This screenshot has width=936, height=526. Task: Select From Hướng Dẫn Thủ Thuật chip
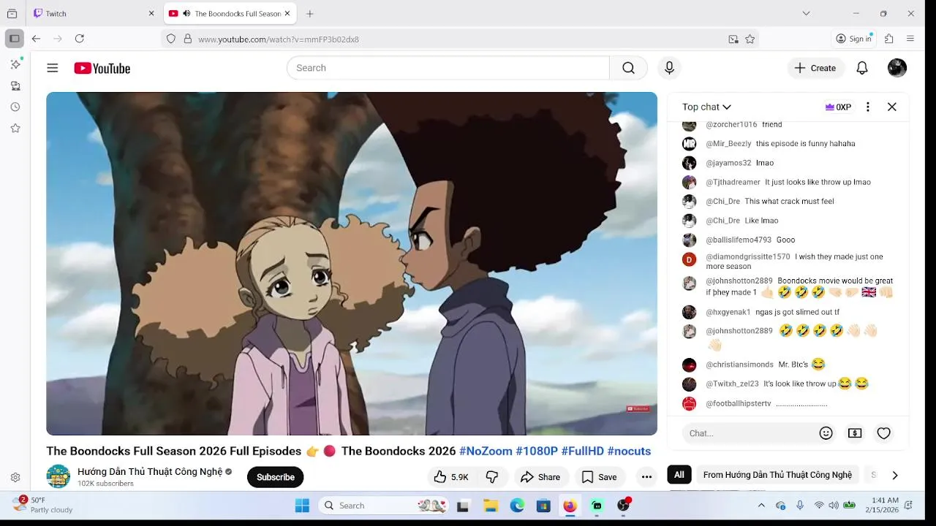coord(777,475)
